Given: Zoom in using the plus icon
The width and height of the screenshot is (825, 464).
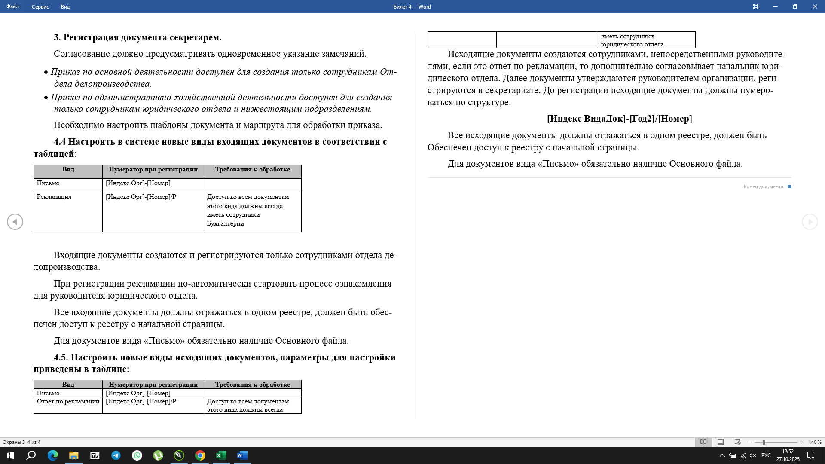Looking at the screenshot, I should 801,442.
